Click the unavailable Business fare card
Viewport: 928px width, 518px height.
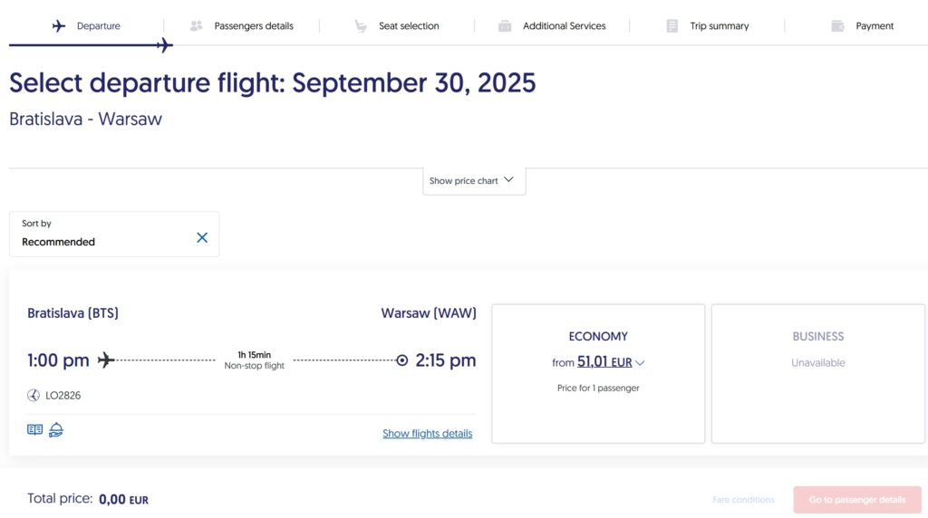(817, 373)
